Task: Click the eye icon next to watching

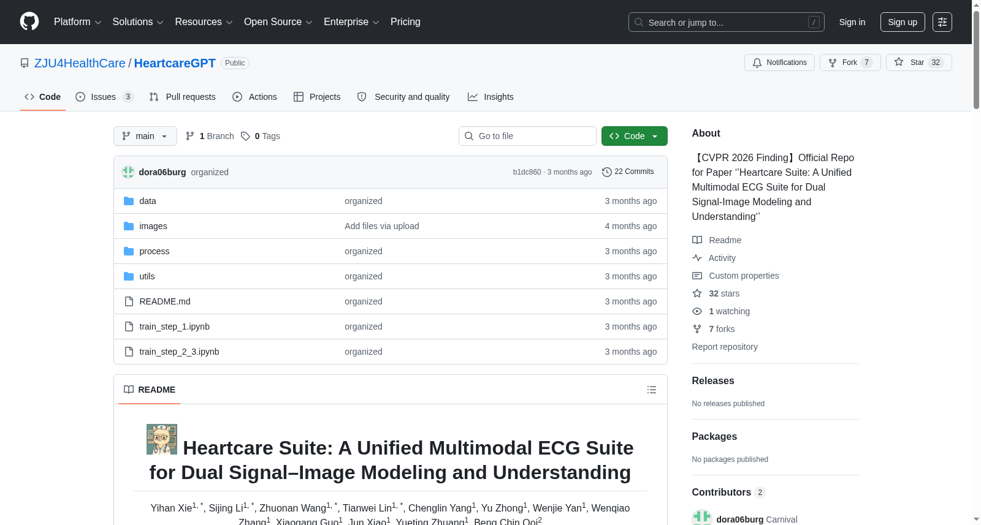Action: click(x=697, y=311)
